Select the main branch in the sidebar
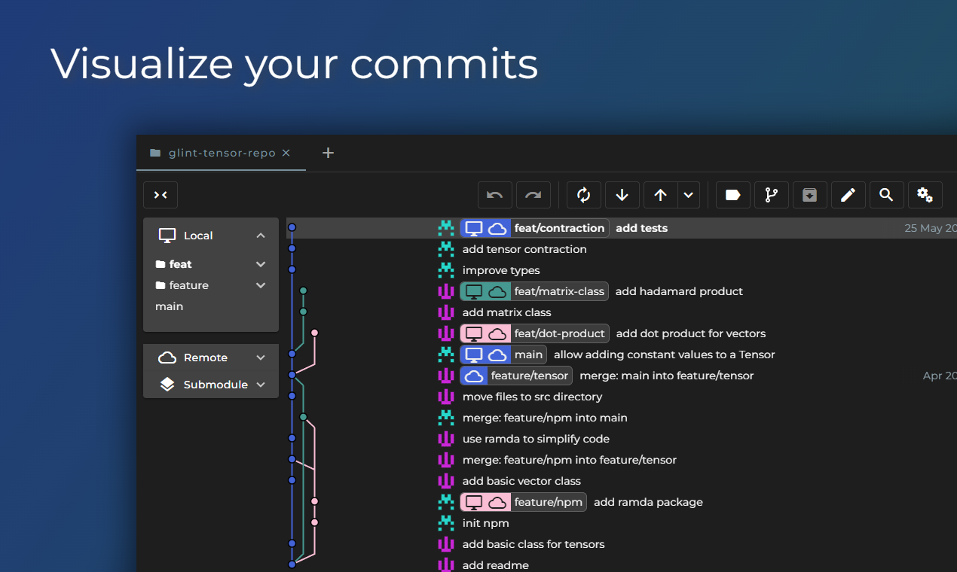Viewport: 957px width, 572px height. (x=169, y=306)
